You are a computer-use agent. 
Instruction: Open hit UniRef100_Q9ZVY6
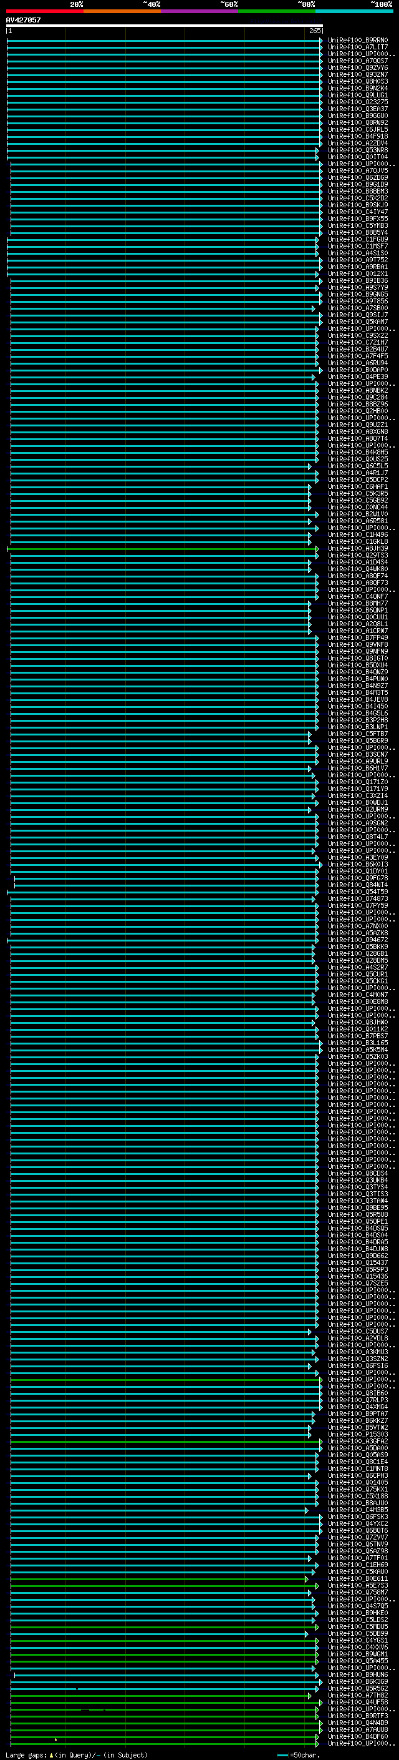tap(358, 67)
